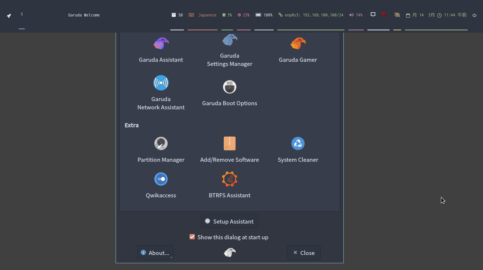Click the volume 74% indicator
This screenshot has height=270, width=483.
click(356, 15)
